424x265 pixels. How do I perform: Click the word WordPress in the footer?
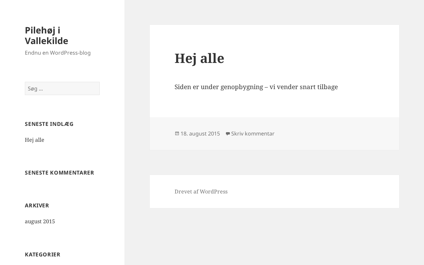pyautogui.click(x=214, y=191)
